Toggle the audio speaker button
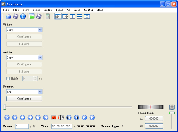This screenshot has width=178, height=132. pyautogui.click(x=172, y=107)
